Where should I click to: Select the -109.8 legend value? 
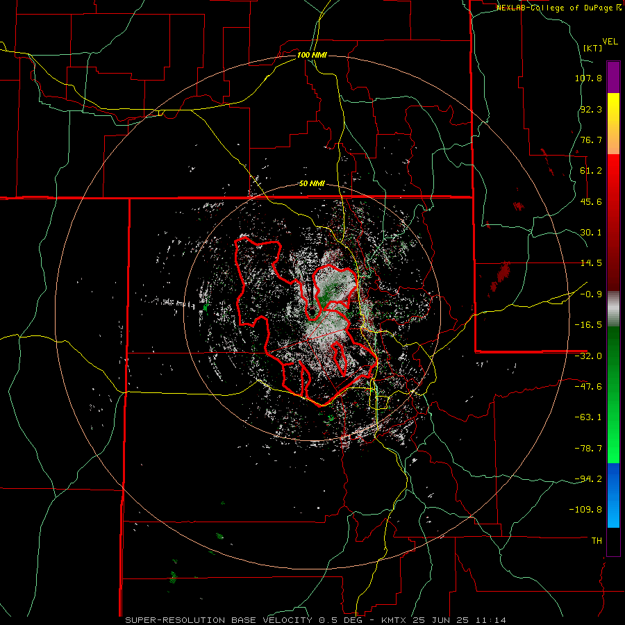coord(585,510)
